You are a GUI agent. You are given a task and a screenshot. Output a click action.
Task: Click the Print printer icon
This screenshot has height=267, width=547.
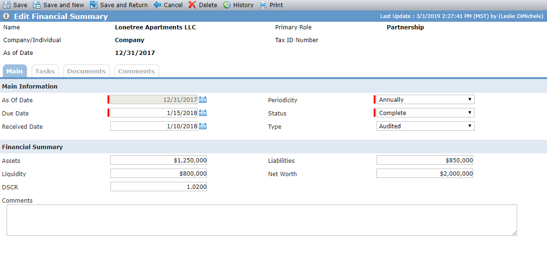(x=263, y=5)
